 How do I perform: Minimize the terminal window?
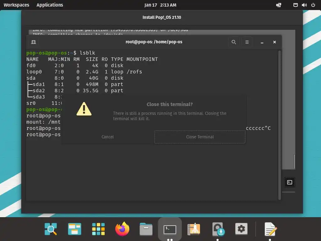pos(262,42)
